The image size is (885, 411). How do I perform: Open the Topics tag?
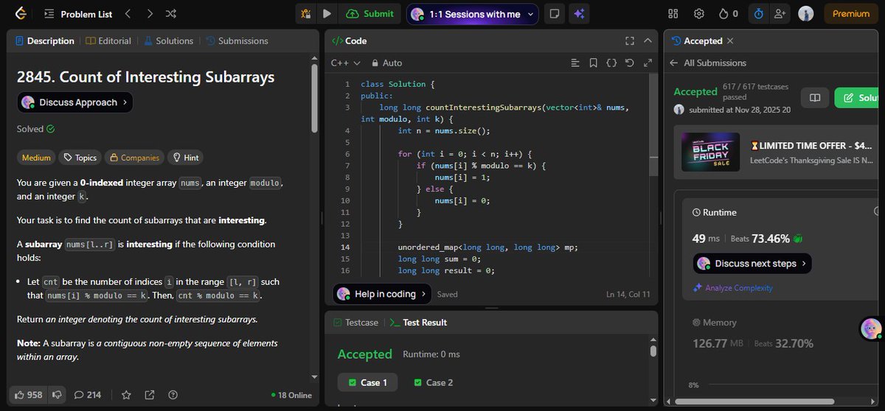click(x=80, y=158)
